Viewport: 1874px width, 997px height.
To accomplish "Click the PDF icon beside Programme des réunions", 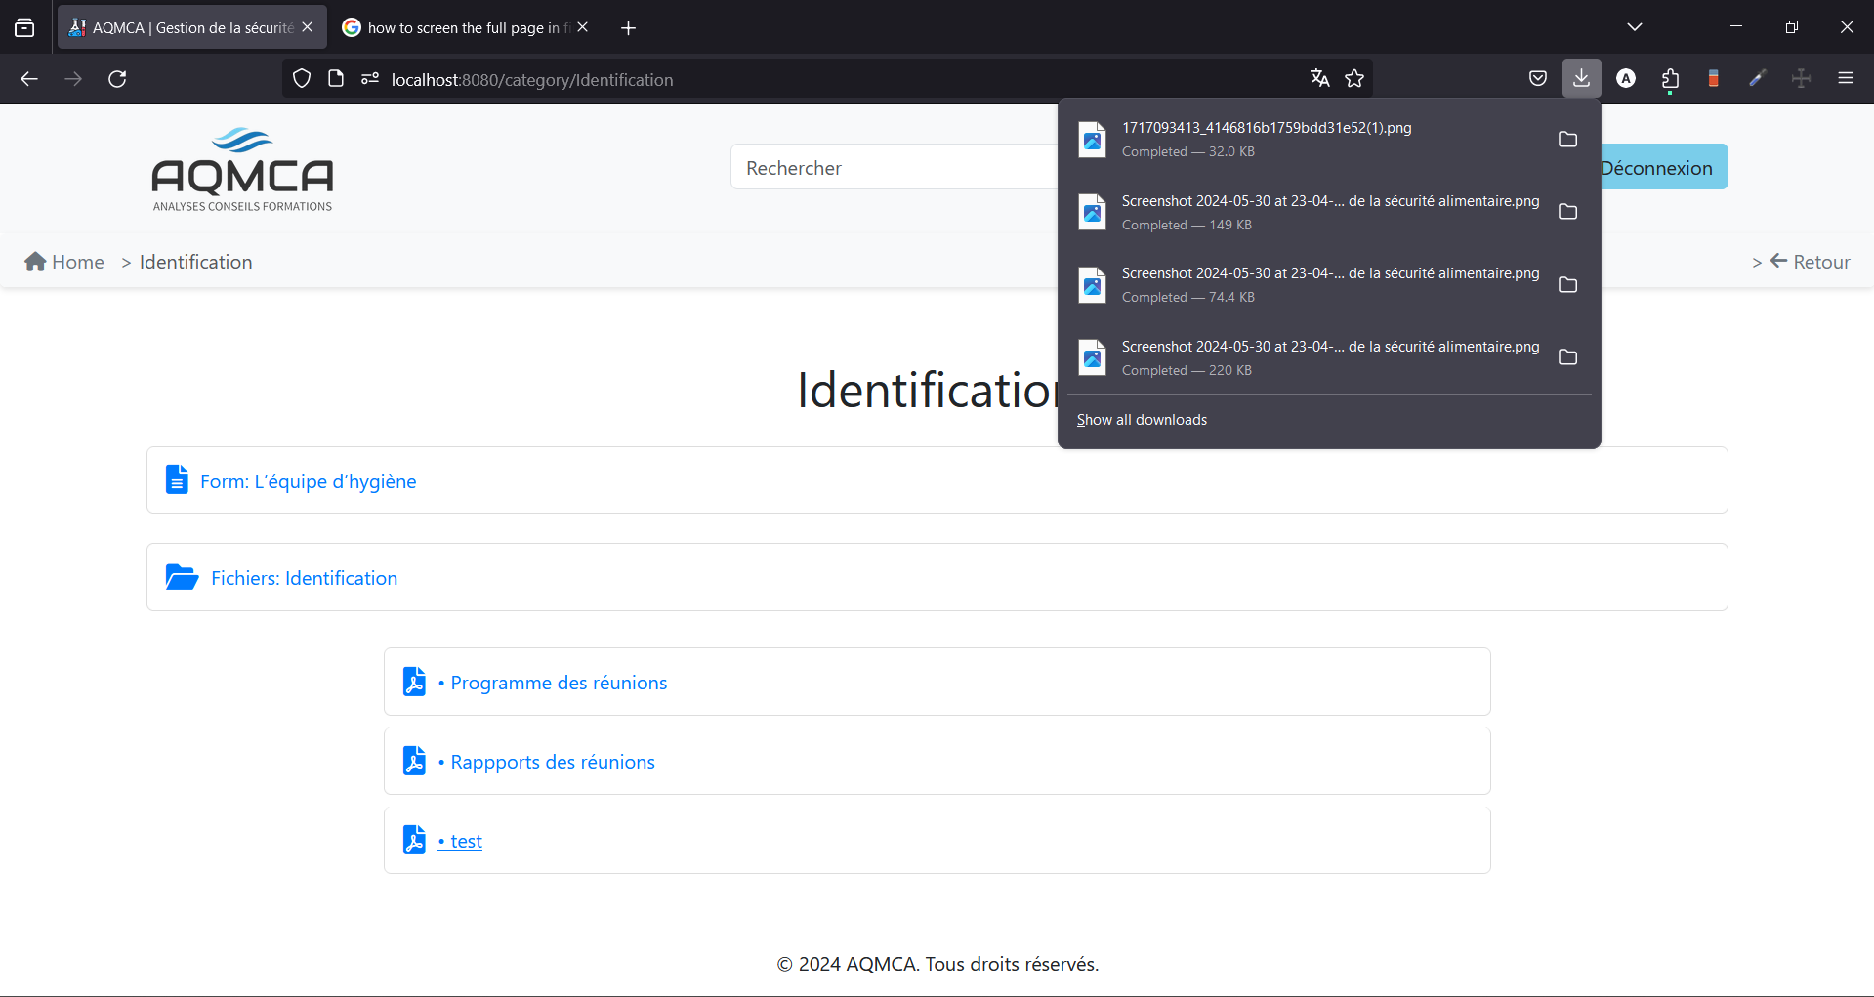I will (414, 682).
